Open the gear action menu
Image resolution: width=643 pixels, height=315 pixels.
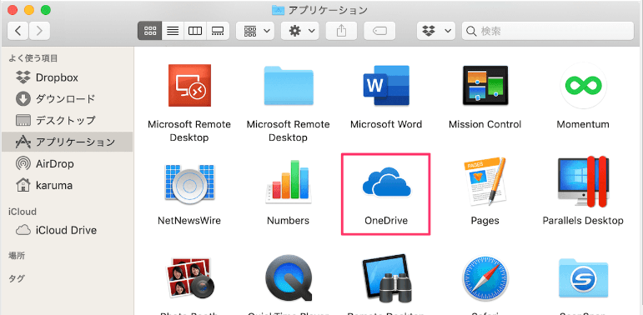coord(299,31)
